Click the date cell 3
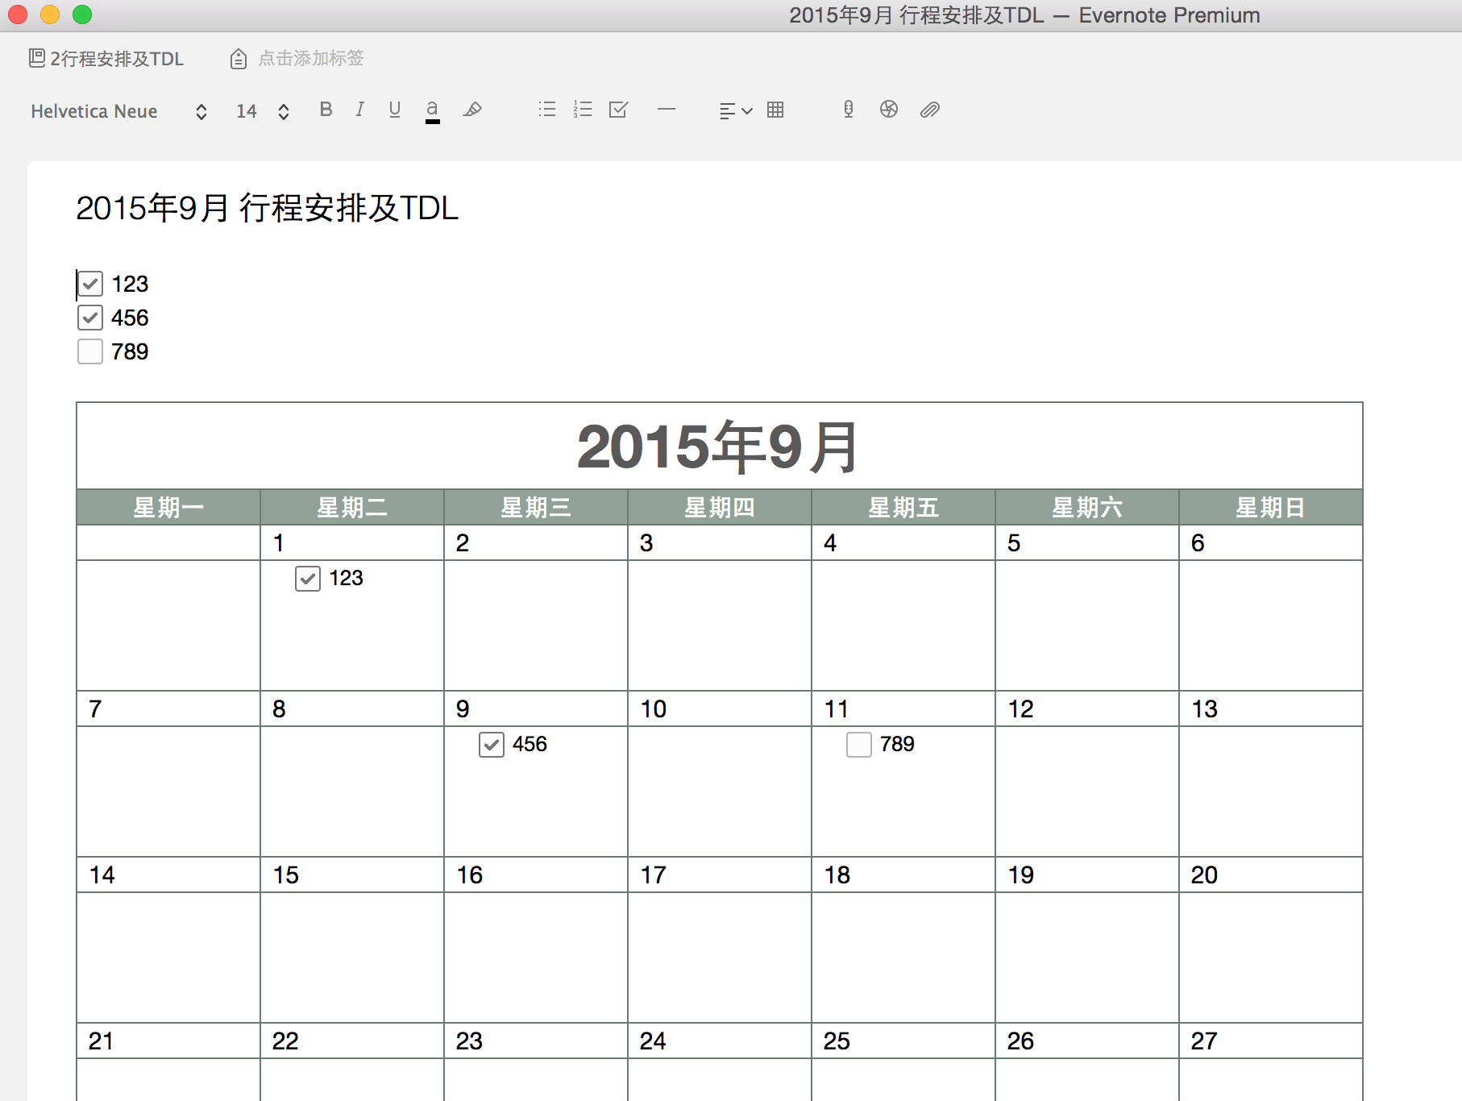The width and height of the screenshot is (1462, 1101). tap(720, 543)
